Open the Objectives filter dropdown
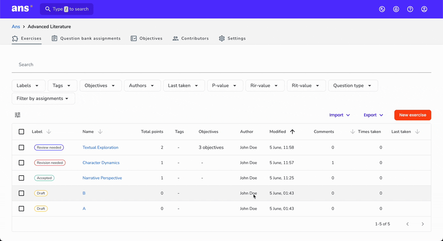Screen dimensions: 443x241 click(101, 86)
